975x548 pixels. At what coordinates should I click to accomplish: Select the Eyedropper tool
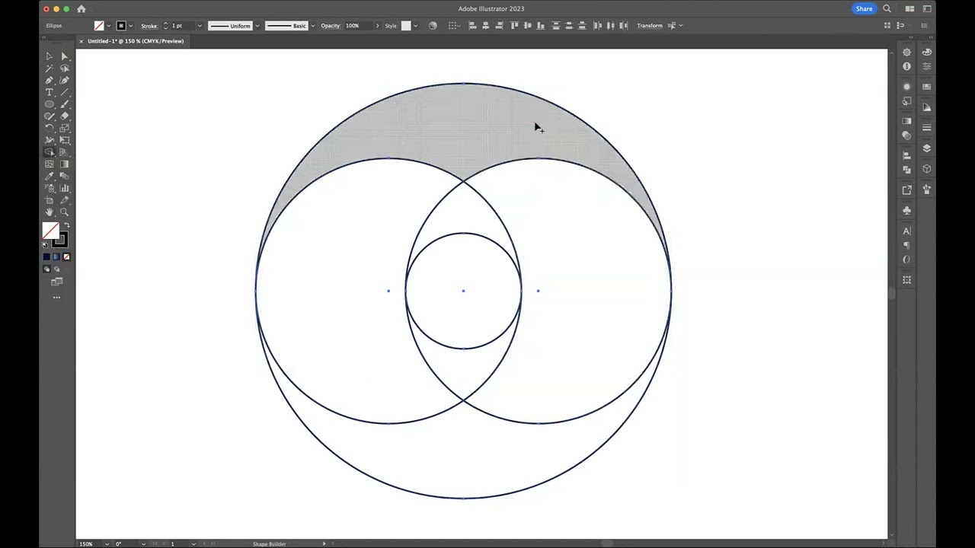coord(50,176)
